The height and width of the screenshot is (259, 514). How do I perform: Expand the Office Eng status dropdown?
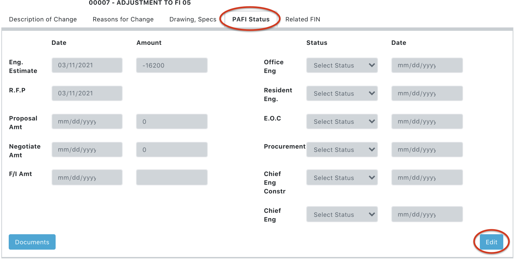[x=342, y=65]
